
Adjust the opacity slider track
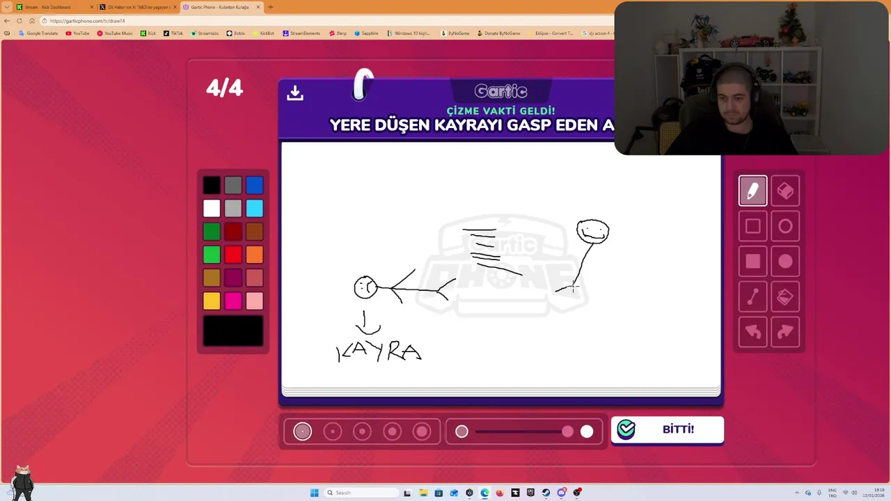(x=524, y=431)
